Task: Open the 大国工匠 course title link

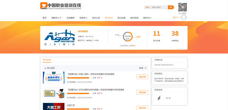Action: [x=71, y=105]
